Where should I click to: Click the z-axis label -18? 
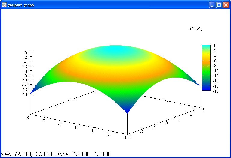tap(24, 94)
